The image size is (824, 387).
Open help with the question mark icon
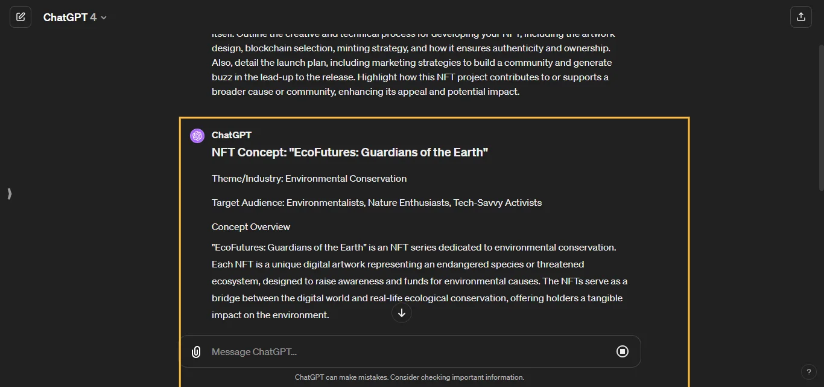tap(809, 372)
